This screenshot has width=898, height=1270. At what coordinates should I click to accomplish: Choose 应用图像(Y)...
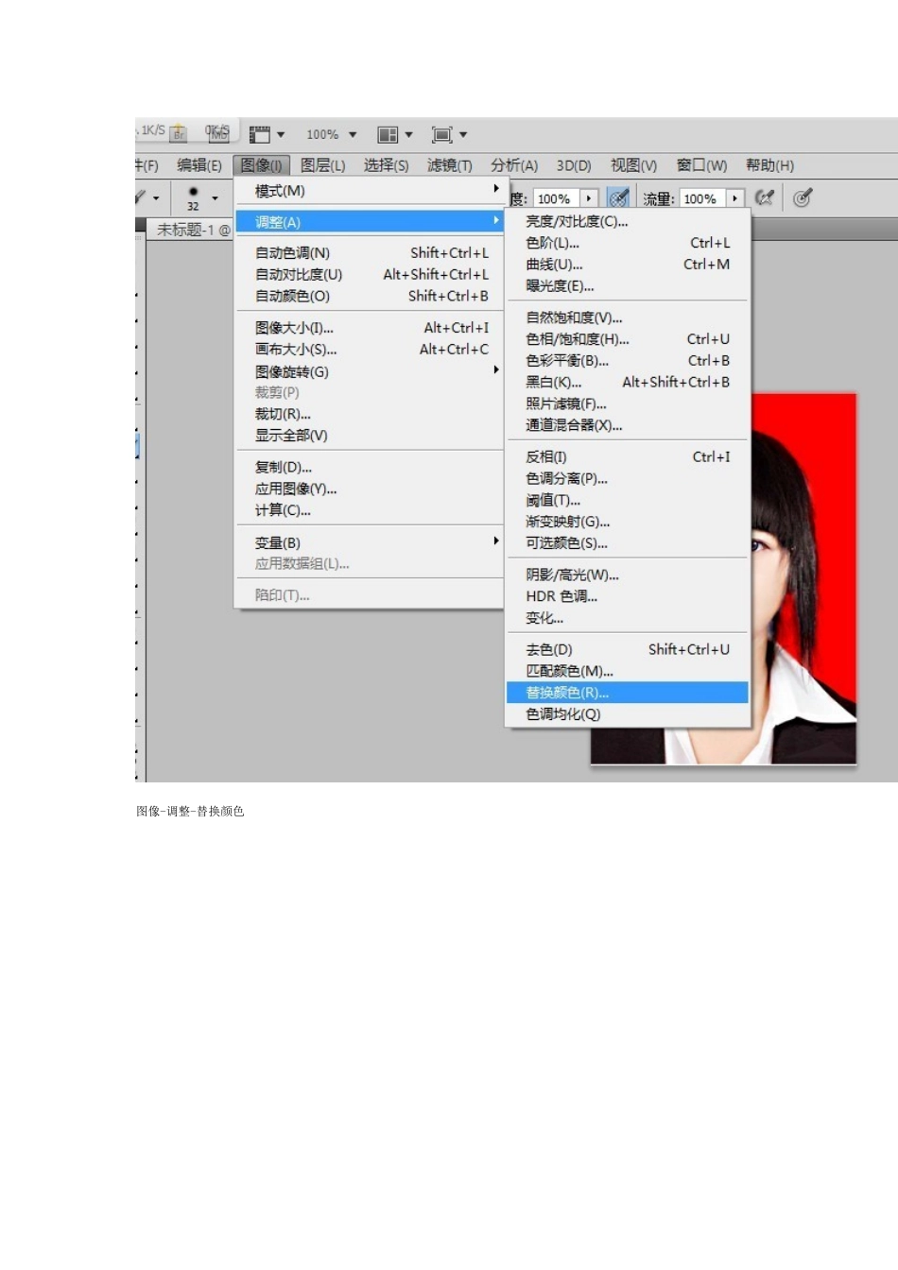(370, 489)
